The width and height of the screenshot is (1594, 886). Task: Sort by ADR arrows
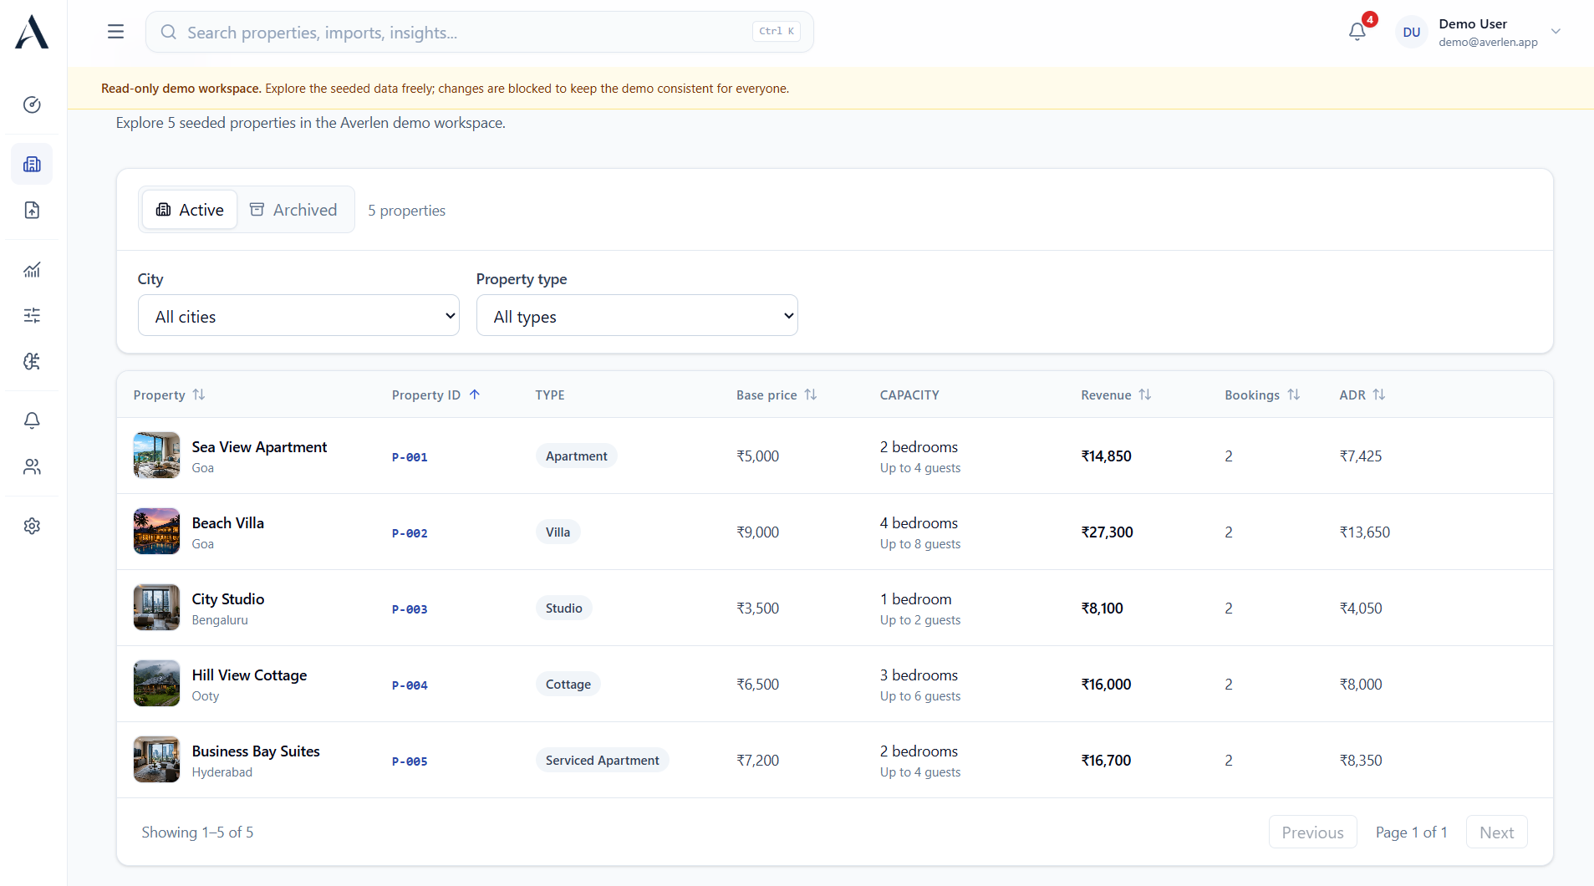tap(1379, 395)
